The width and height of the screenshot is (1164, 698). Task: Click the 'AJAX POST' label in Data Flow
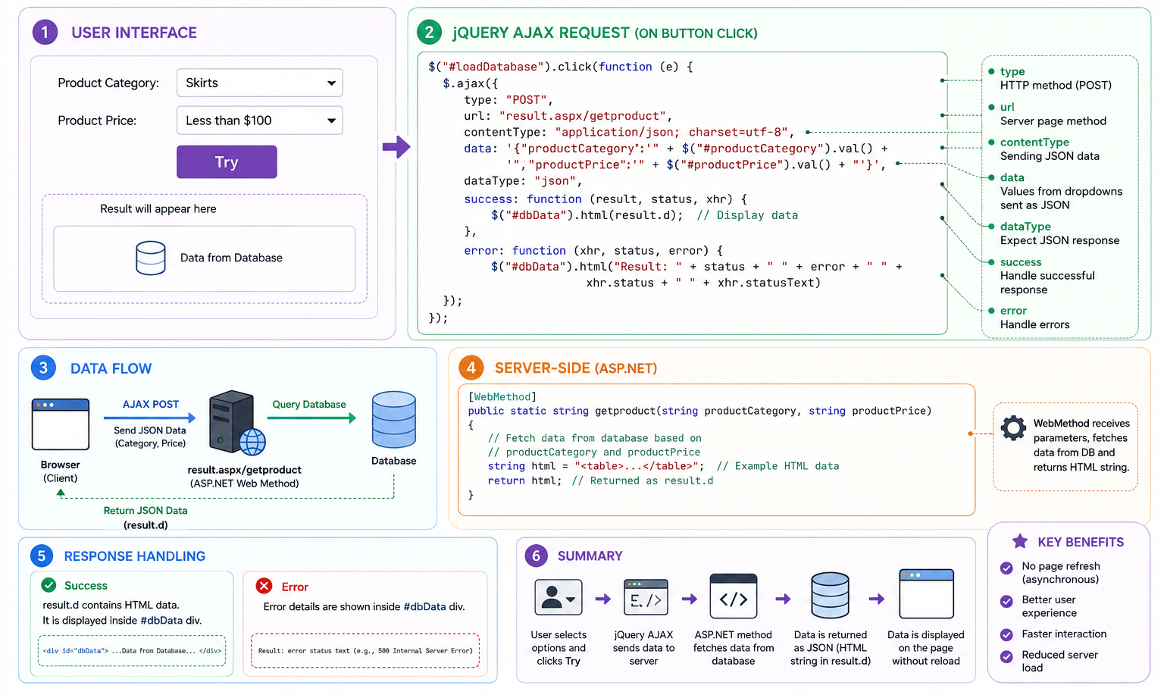(151, 404)
